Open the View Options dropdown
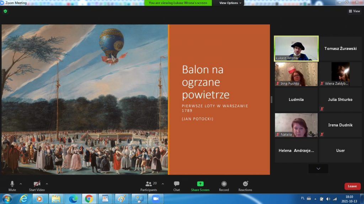The image size is (364, 204). (230, 3)
